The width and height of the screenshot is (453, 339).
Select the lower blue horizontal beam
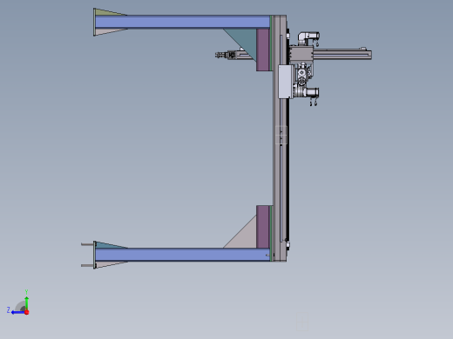(182, 255)
